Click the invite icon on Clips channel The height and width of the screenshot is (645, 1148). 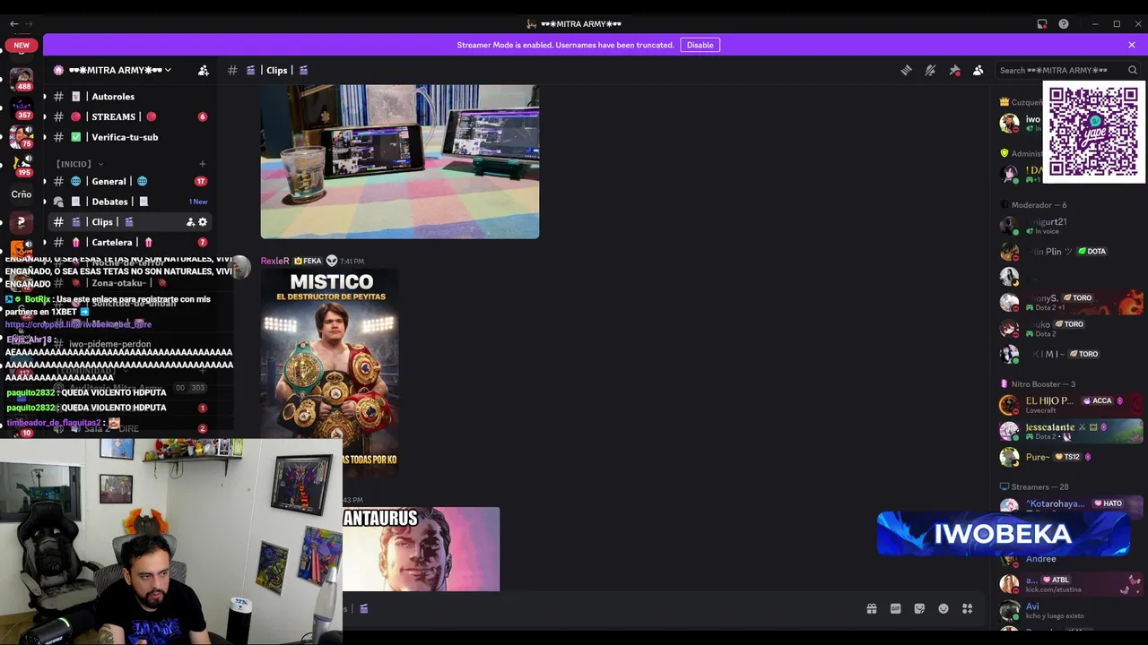point(190,222)
